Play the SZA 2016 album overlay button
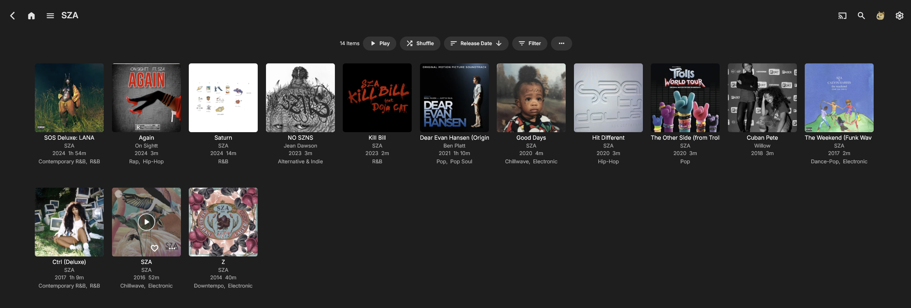The height and width of the screenshot is (308, 911). tap(146, 222)
